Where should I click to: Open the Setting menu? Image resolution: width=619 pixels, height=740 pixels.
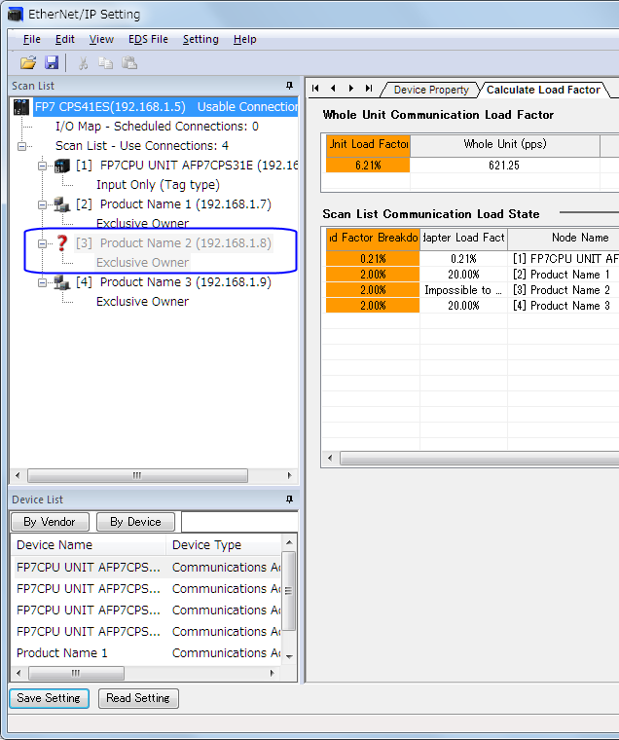(x=200, y=39)
